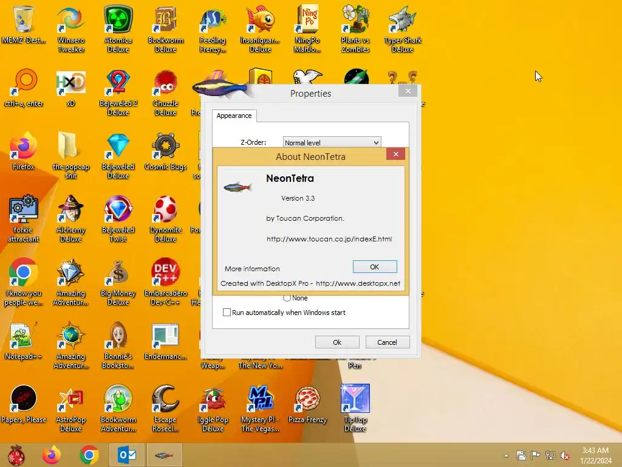Click Cancel in the Properties window
The width and height of the screenshot is (622, 467).
(x=387, y=342)
